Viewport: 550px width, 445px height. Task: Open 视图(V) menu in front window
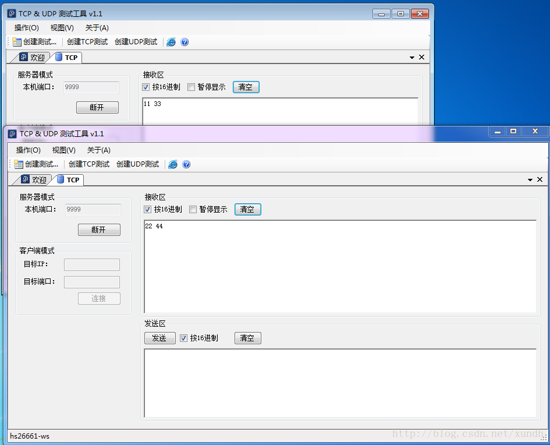(x=64, y=150)
